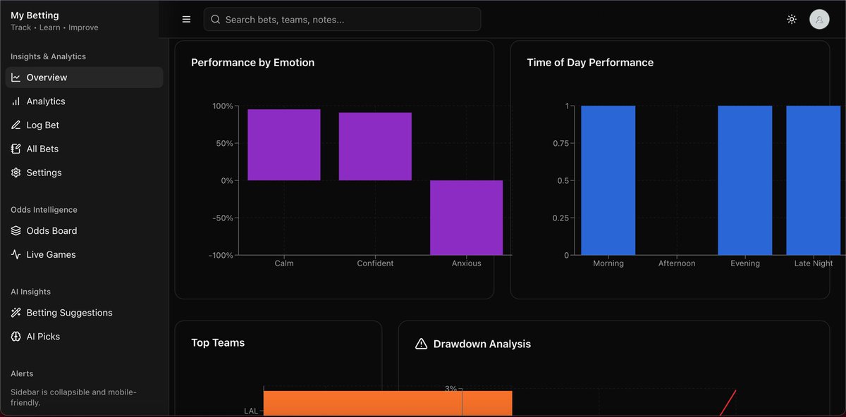
Task: Click the Overview chart icon
Action: 16,77
